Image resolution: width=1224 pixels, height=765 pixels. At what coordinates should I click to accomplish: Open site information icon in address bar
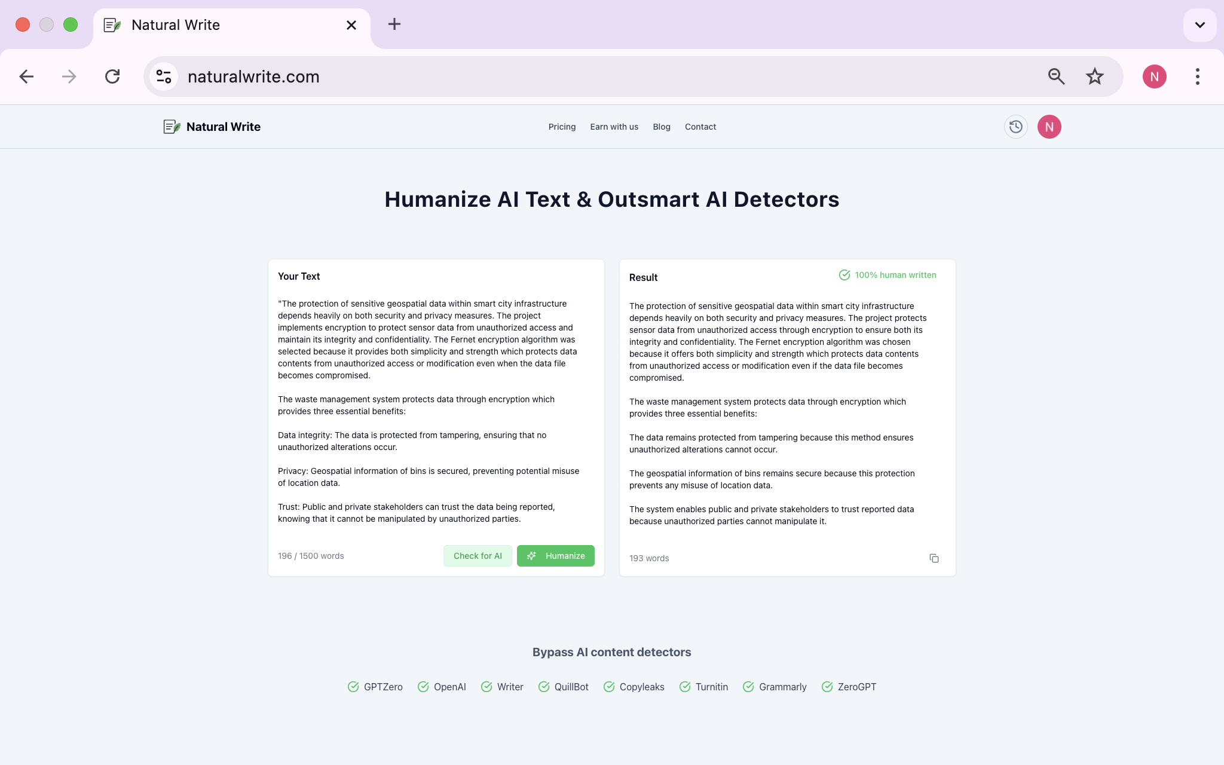tap(164, 76)
